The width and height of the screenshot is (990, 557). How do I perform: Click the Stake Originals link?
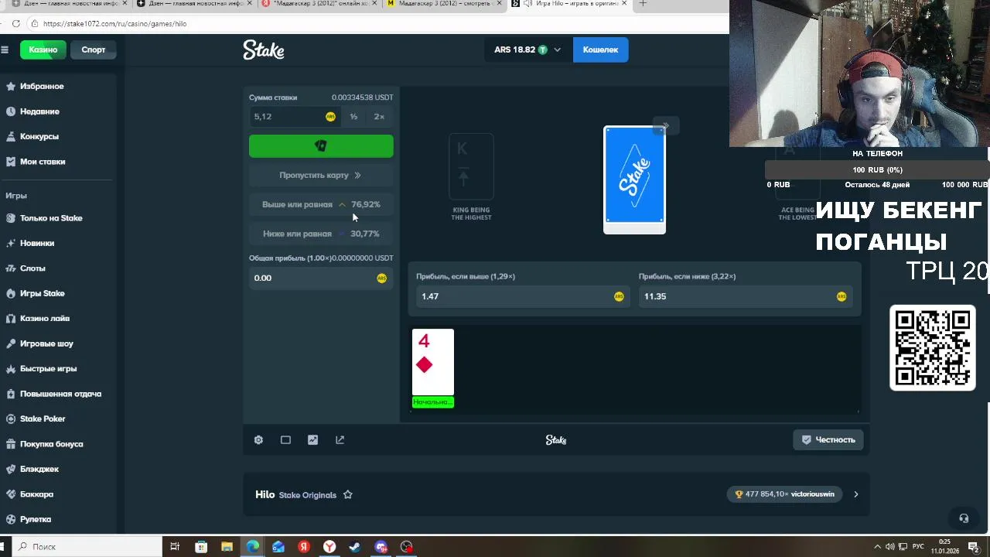click(307, 495)
